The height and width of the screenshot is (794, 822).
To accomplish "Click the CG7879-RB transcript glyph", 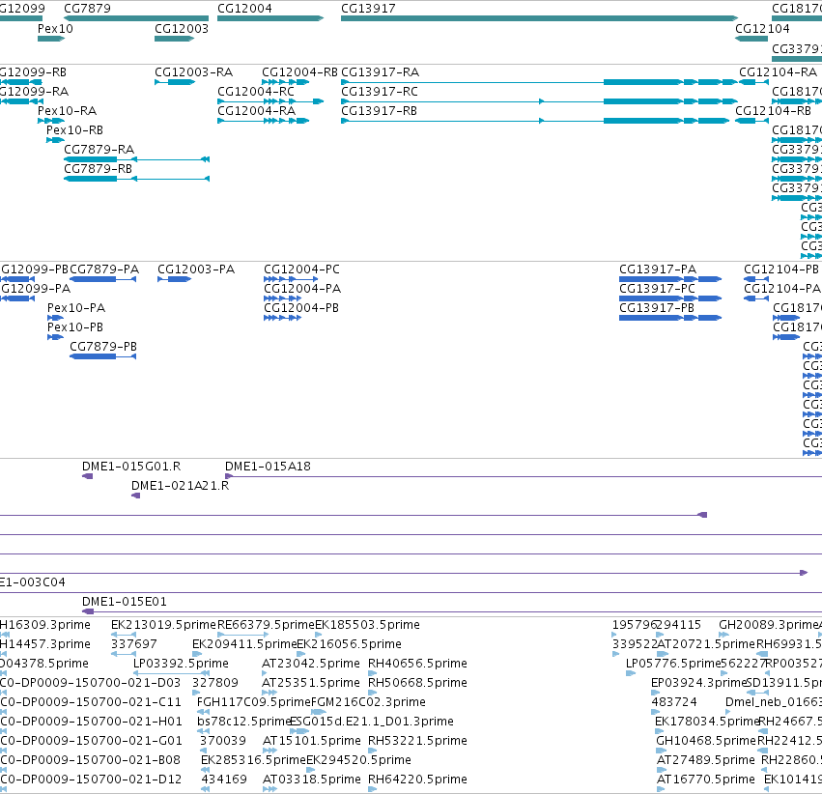I will click(136, 179).
